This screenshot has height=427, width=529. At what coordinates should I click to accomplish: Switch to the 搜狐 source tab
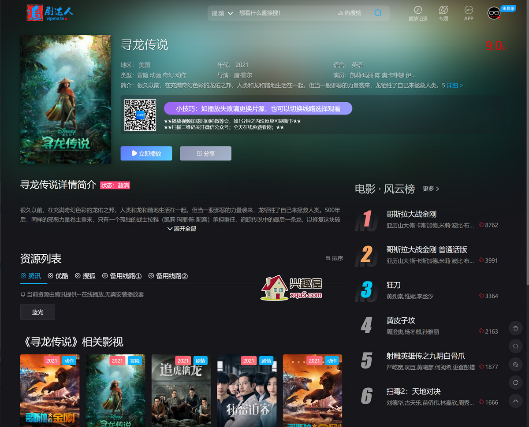pos(85,276)
